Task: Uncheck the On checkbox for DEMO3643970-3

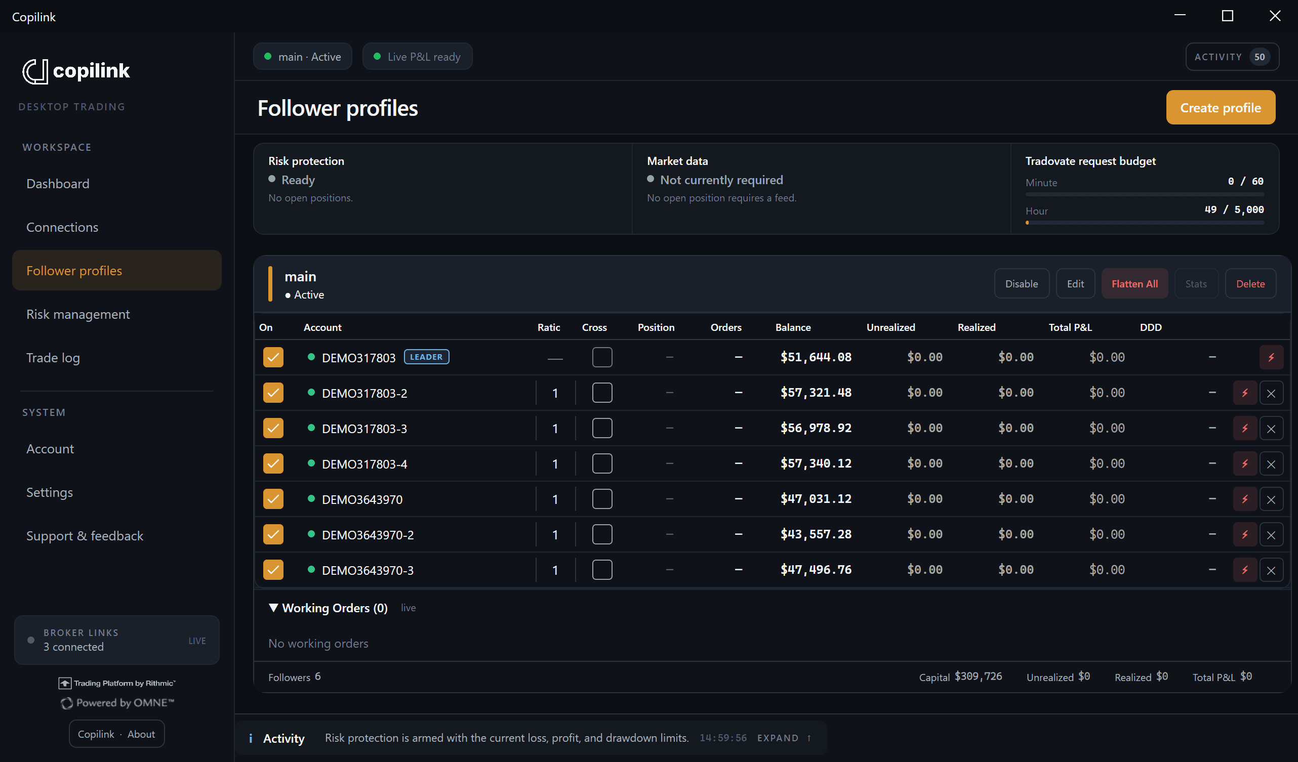Action: tap(273, 570)
